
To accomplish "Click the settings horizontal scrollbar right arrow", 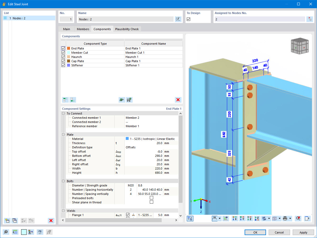I will tap(176, 220).
